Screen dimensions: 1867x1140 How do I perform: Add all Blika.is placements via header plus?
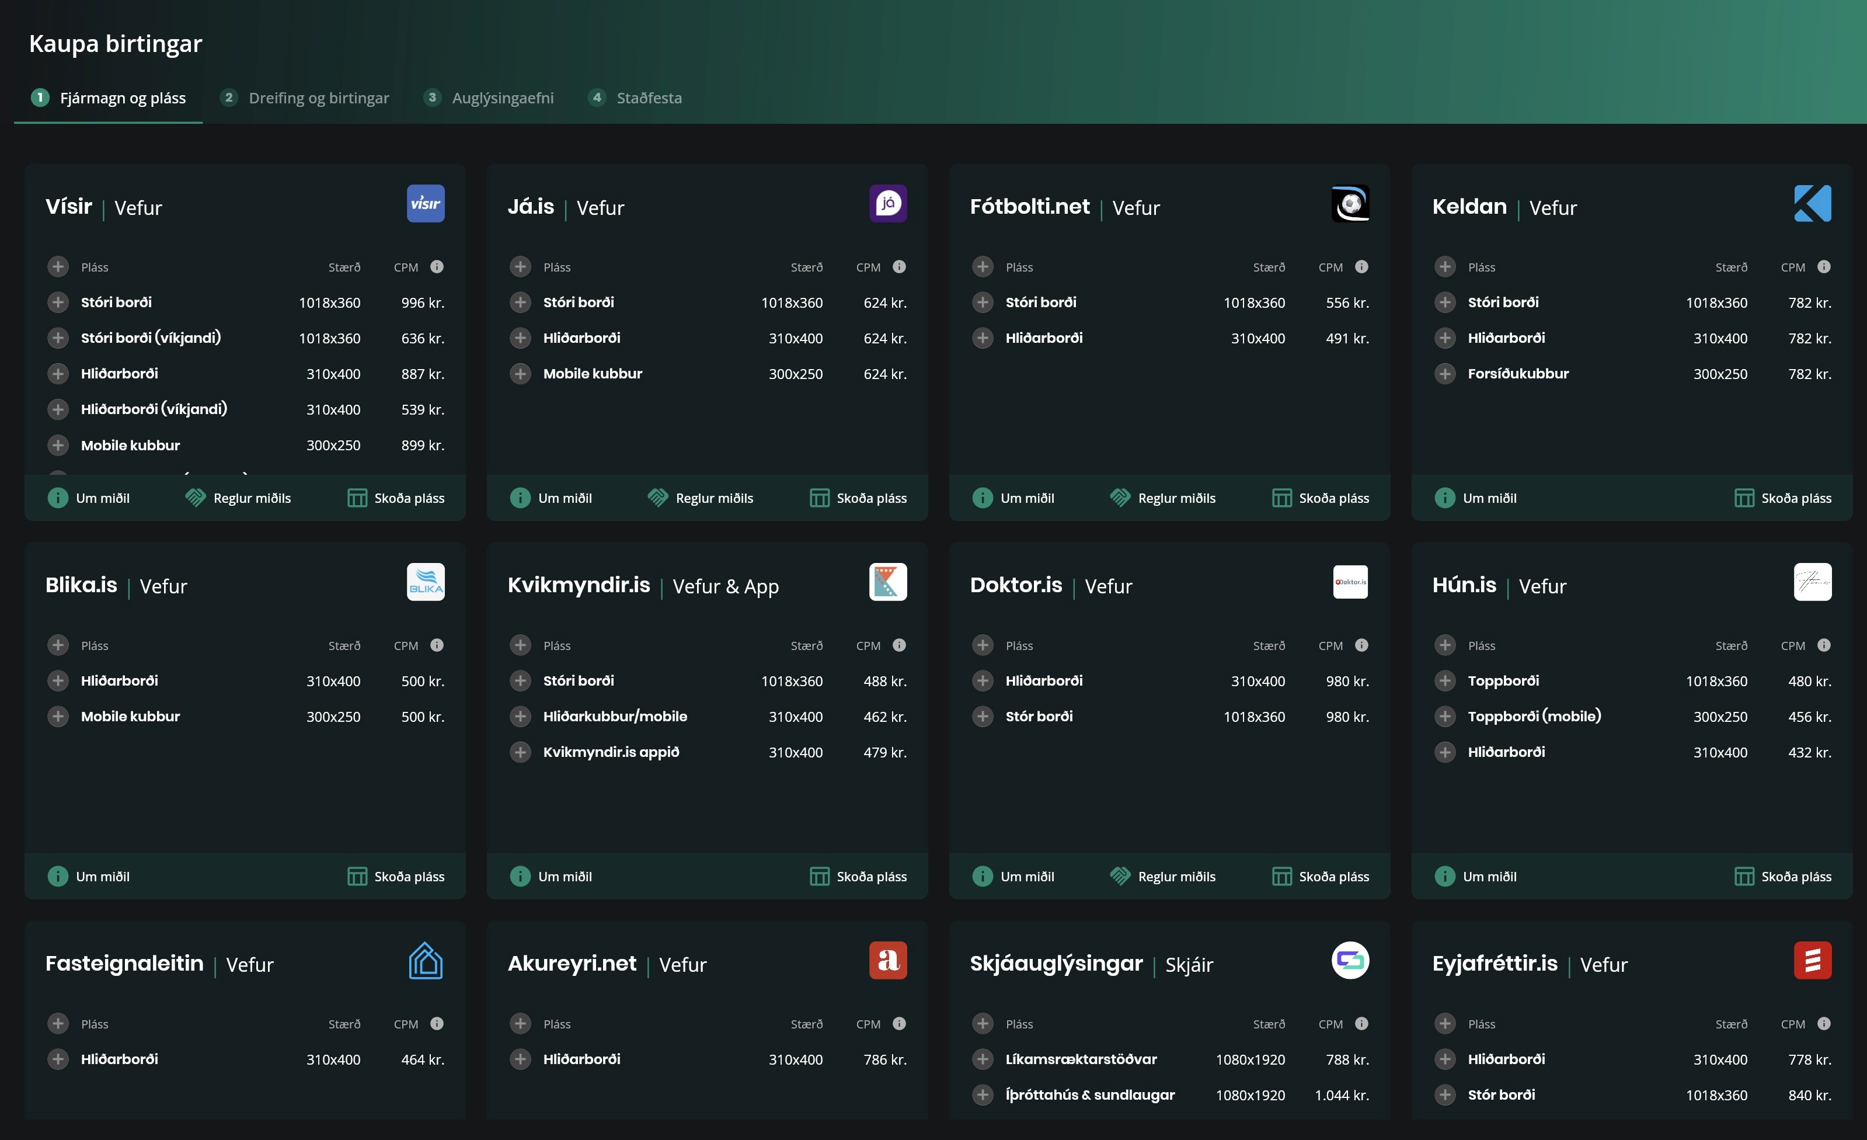tap(58, 644)
